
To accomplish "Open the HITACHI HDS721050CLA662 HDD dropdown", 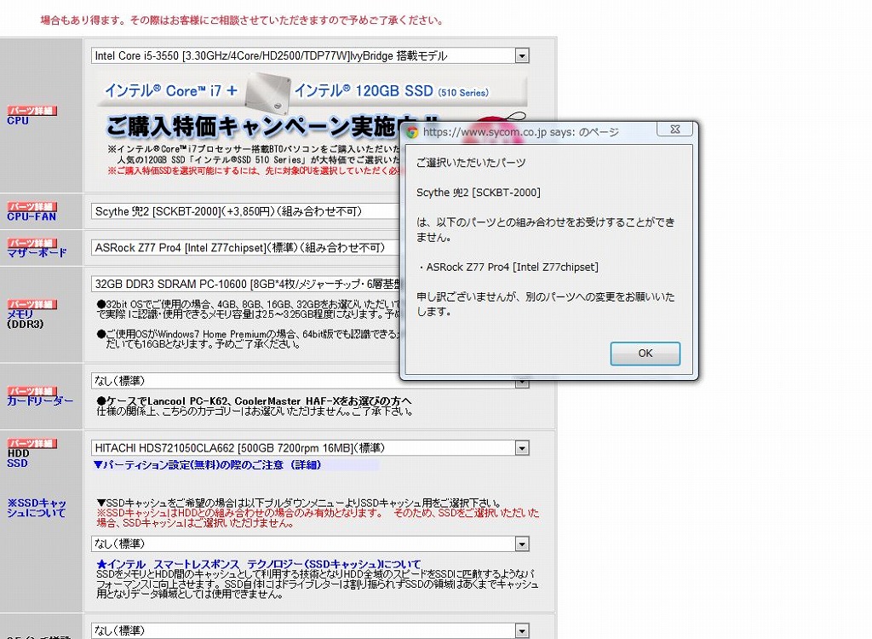I will tap(310, 448).
